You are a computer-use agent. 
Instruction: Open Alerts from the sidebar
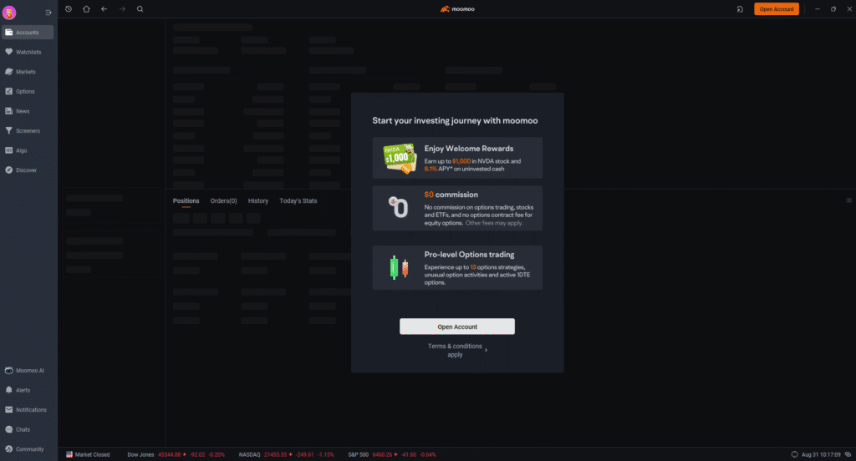pos(28,390)
